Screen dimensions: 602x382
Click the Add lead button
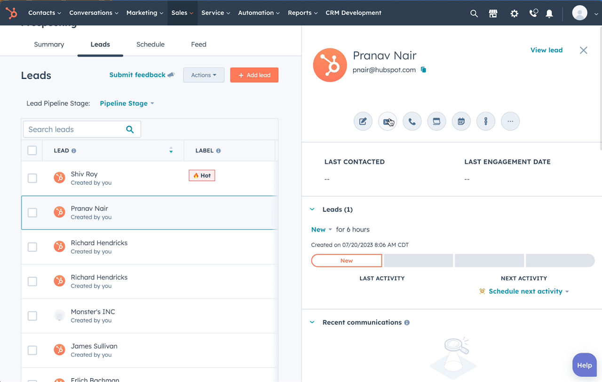pos(254,75)
